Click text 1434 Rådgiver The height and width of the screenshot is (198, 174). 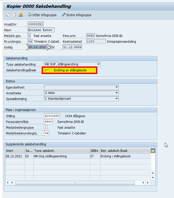click(x=75, y=116)
